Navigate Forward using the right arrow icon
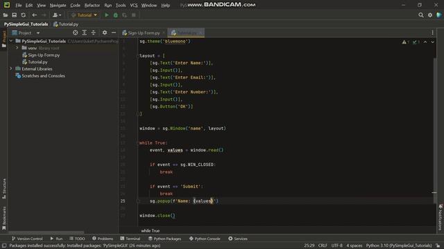Image resolution: width=444 pixels, height=249 pixels. pos(44,15)
